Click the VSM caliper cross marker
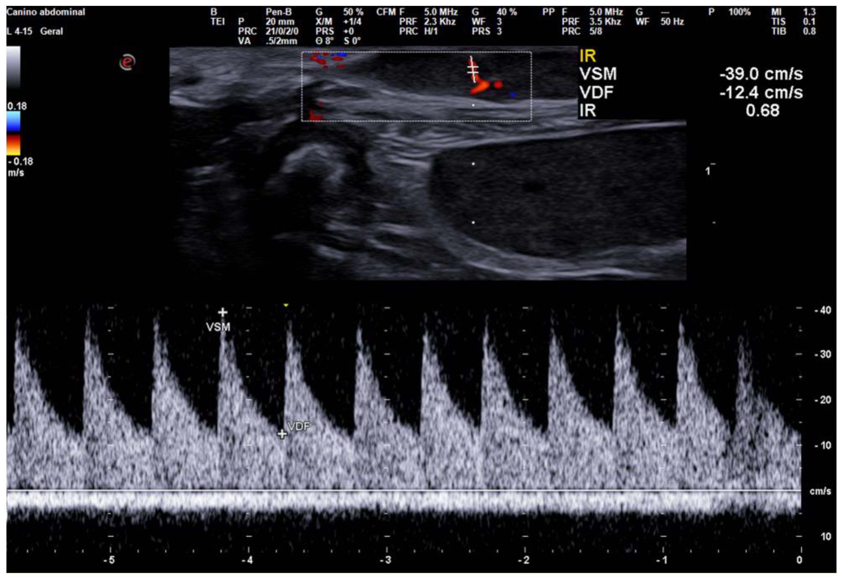This screenshot has width=846, height=583. [x=223, y=313]
